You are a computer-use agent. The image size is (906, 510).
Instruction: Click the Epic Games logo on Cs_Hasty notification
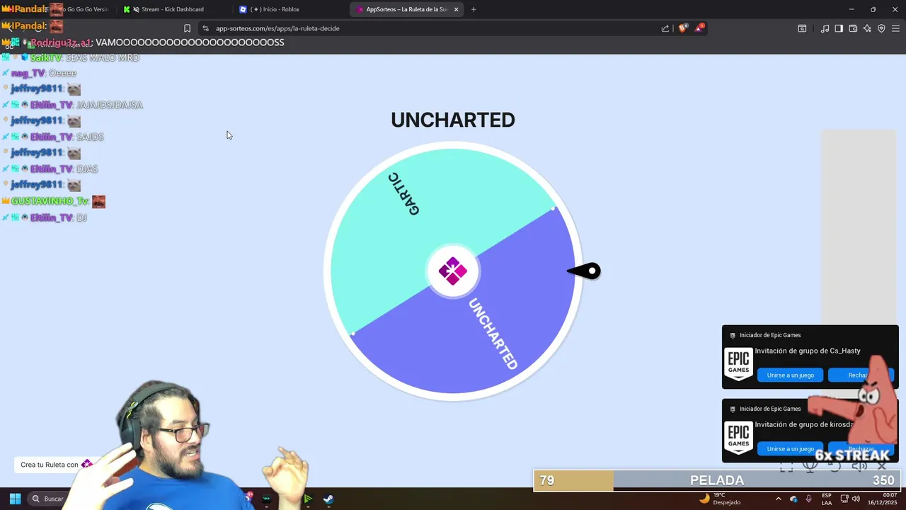(x=738, y=364)
